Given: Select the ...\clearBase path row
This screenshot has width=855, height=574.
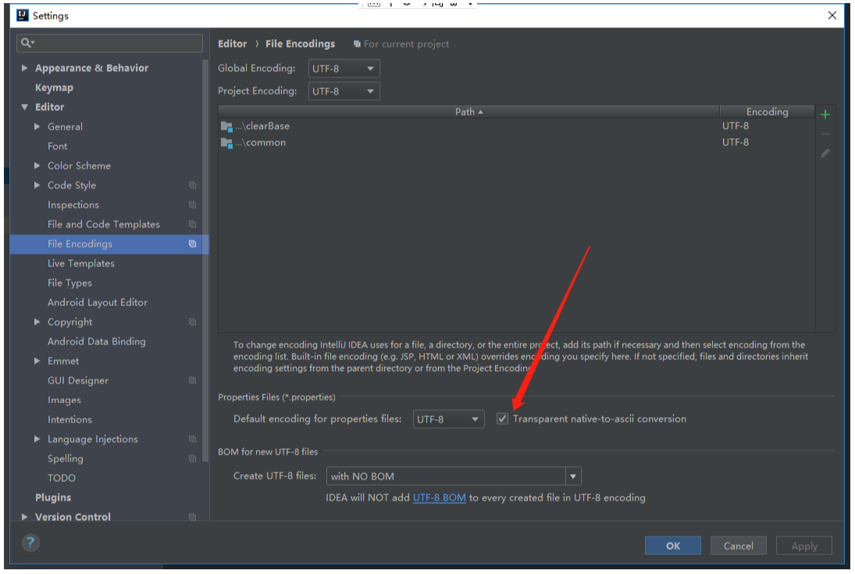Looking at the screenshot, I should point(516,126).
